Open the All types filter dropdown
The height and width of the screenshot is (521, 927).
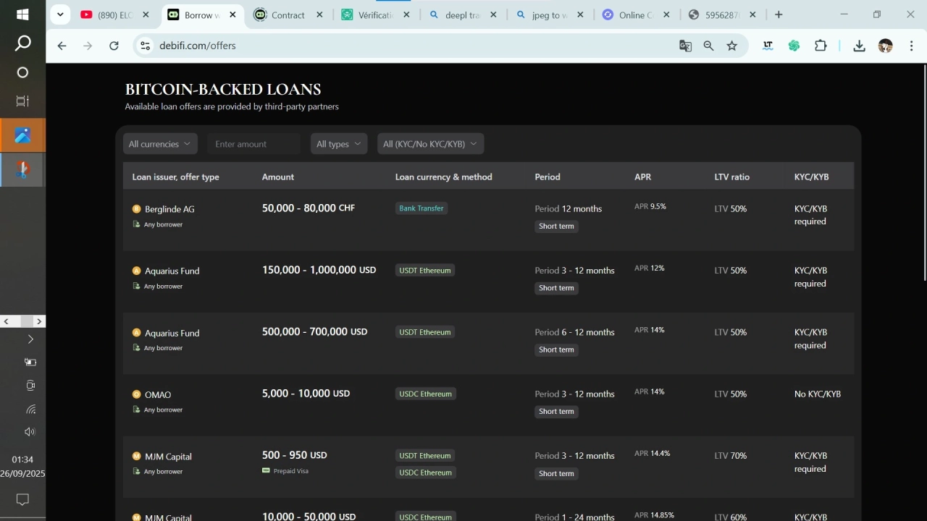pyautogui.click(x=338, y=144)
